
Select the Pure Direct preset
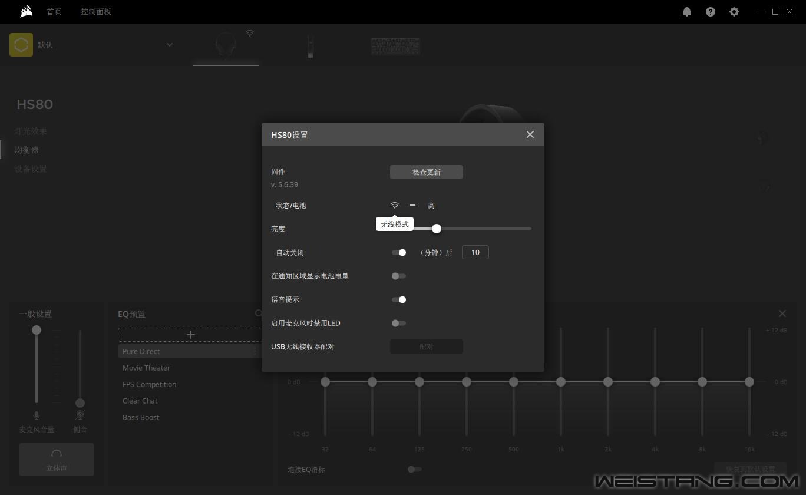tap(141, 351)
